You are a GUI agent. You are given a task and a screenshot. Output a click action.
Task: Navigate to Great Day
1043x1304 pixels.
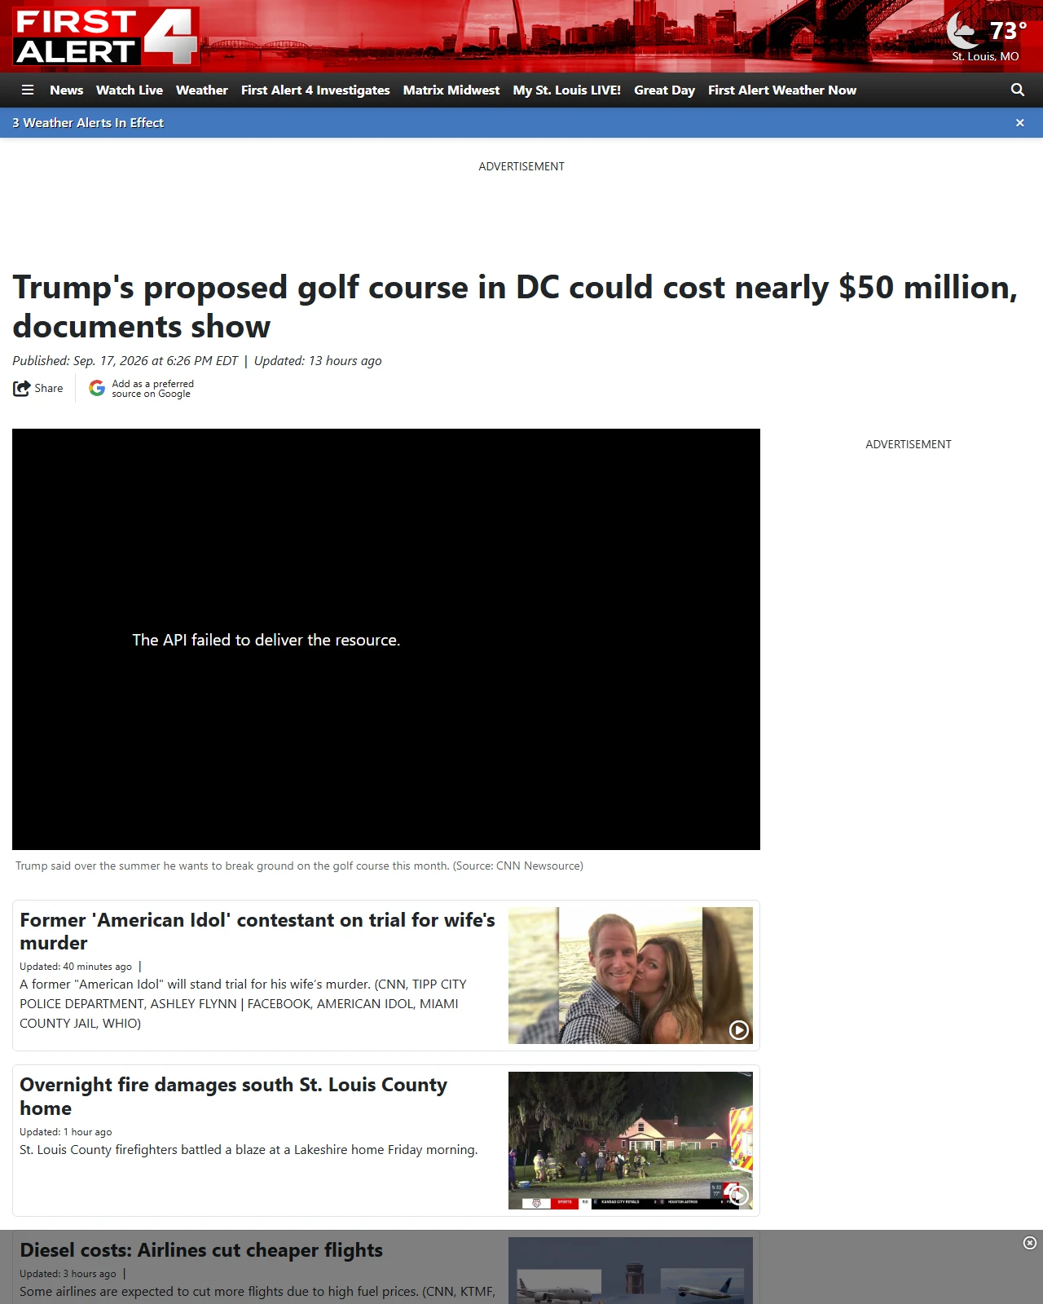point(665,90)
